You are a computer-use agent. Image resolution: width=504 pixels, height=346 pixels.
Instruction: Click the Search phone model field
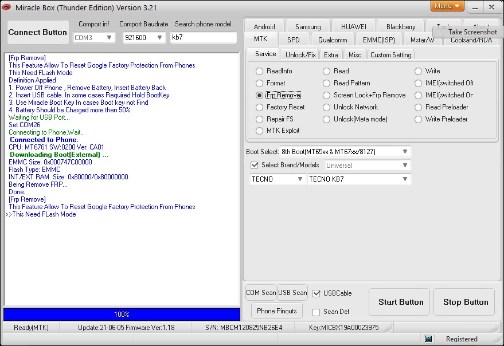click(x=203, y=37)
